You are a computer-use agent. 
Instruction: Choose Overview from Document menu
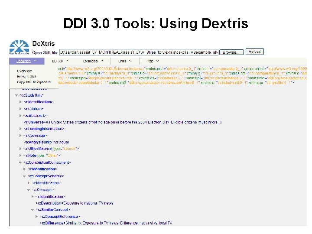[24, 71]
